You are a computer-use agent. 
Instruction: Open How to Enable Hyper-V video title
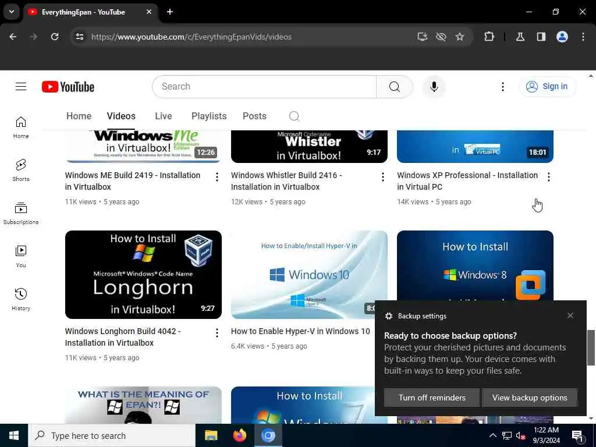coord(300,331)
